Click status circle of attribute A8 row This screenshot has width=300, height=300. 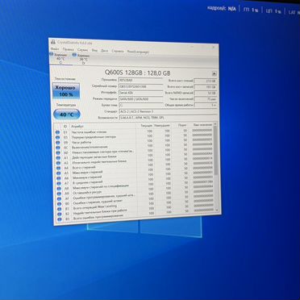(x=59, y=189)
